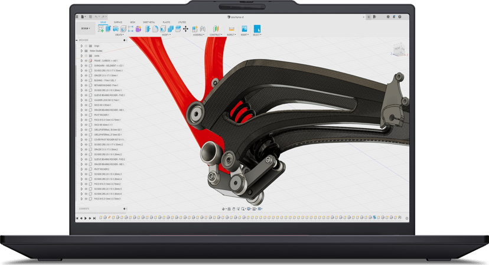Select the Offset Face tool
Viewport: 489px width, 265px height.
[178, 29]
